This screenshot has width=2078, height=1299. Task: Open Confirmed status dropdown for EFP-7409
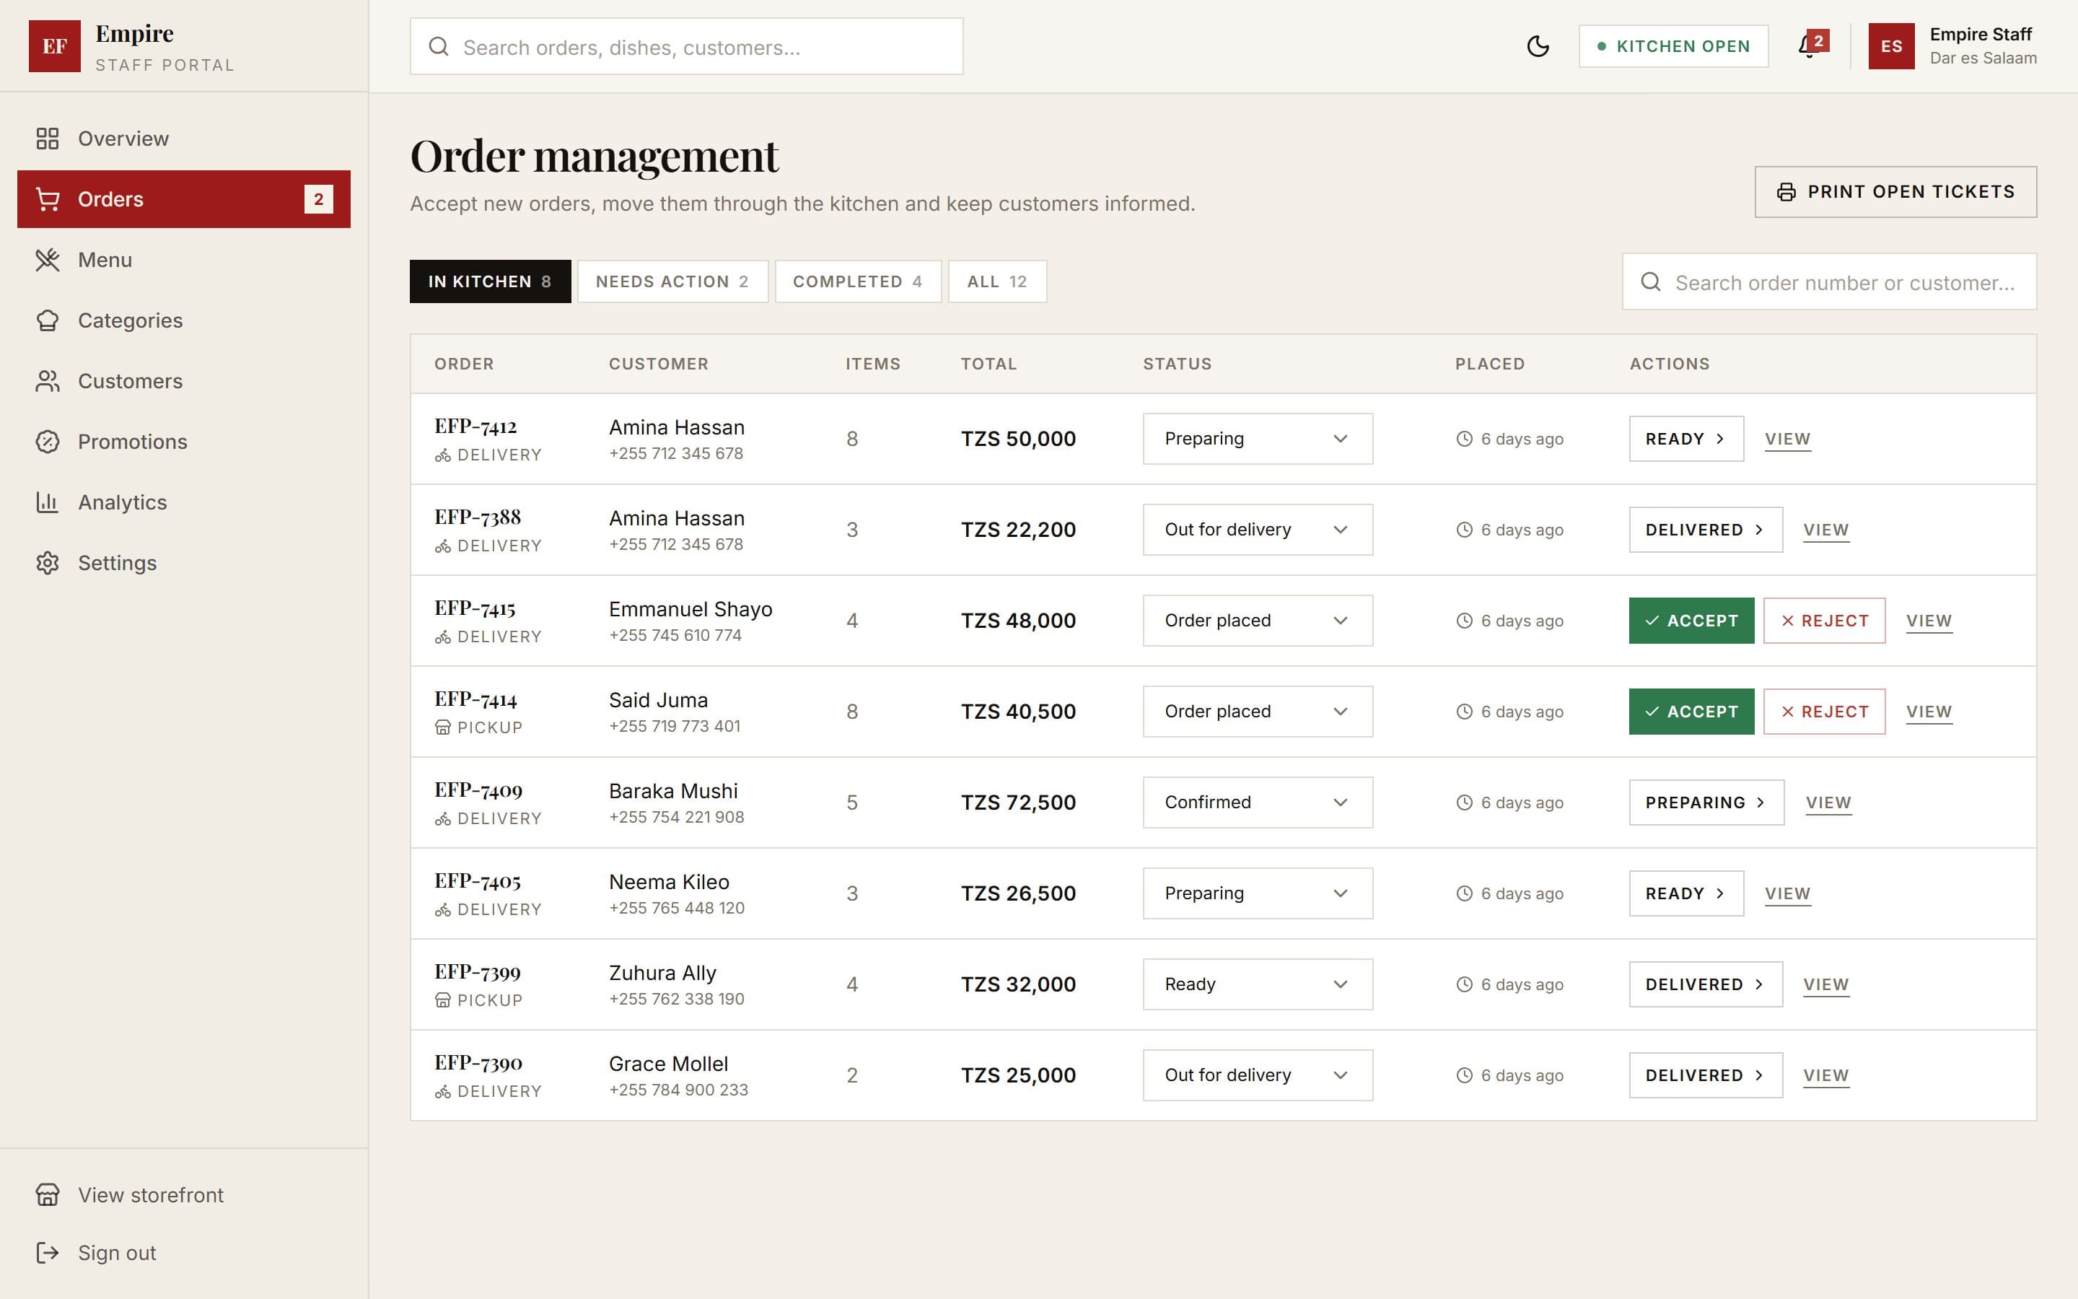(1257, 802)
